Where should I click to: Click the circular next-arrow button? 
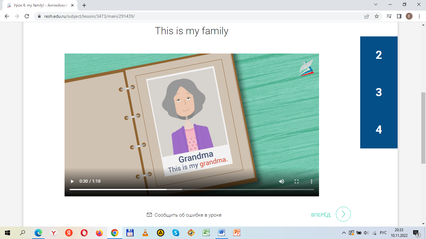point(343,214)
